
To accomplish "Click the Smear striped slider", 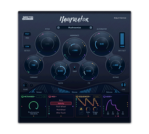I will click(38, 89).
